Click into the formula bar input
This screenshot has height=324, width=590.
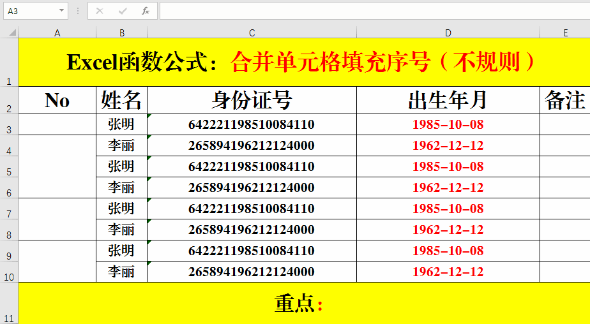click(x=375, y=11)
